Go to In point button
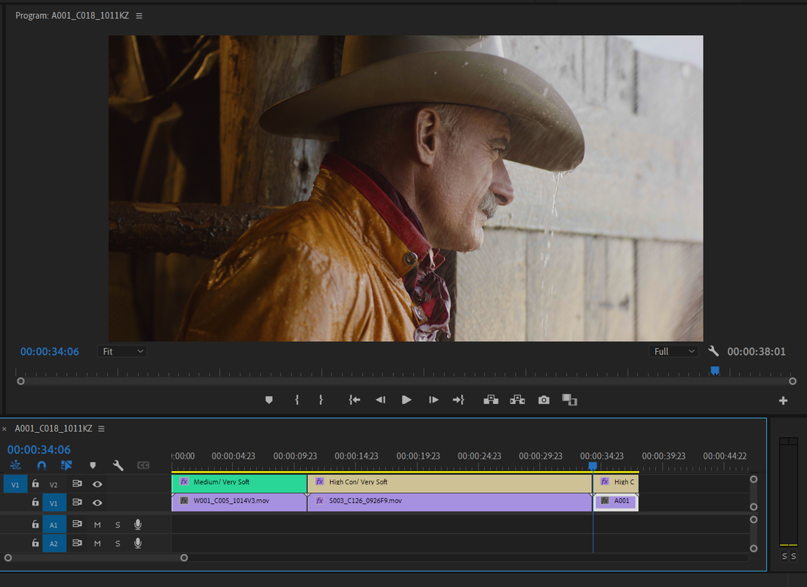 354,400
